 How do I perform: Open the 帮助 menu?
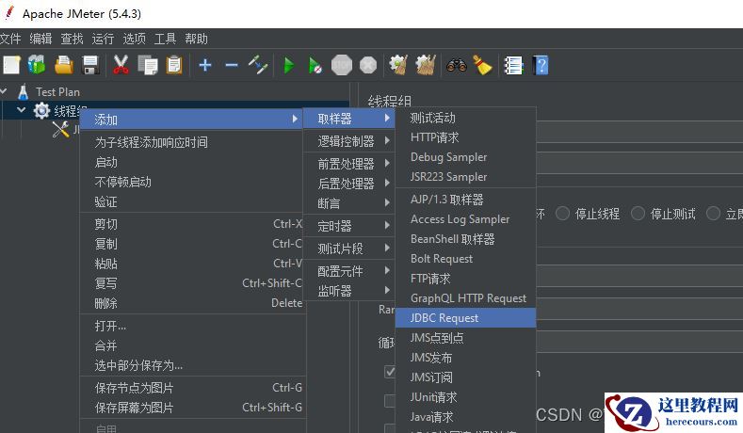[196, 39]
